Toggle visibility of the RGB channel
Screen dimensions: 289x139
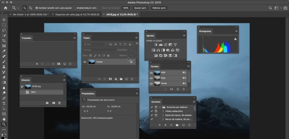151,73
